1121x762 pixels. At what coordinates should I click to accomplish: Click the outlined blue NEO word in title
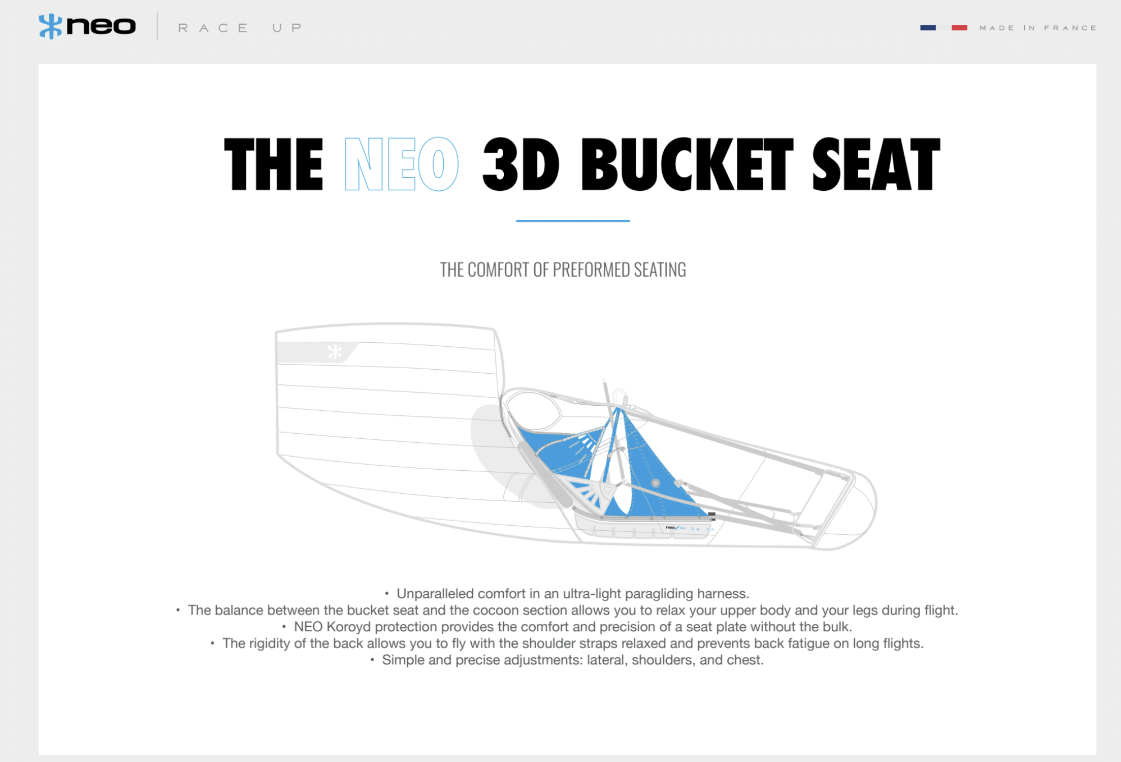click(x=401, y=164)
